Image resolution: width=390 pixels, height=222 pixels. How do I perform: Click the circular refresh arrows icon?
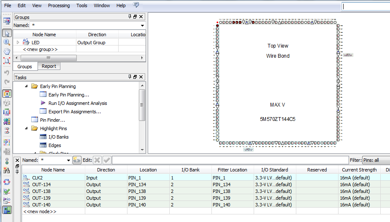[7, 182]
